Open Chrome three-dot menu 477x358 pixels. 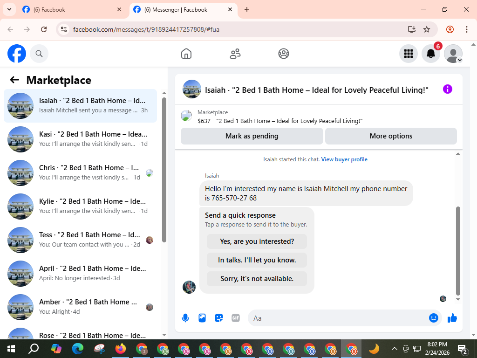tap(466, 29)
